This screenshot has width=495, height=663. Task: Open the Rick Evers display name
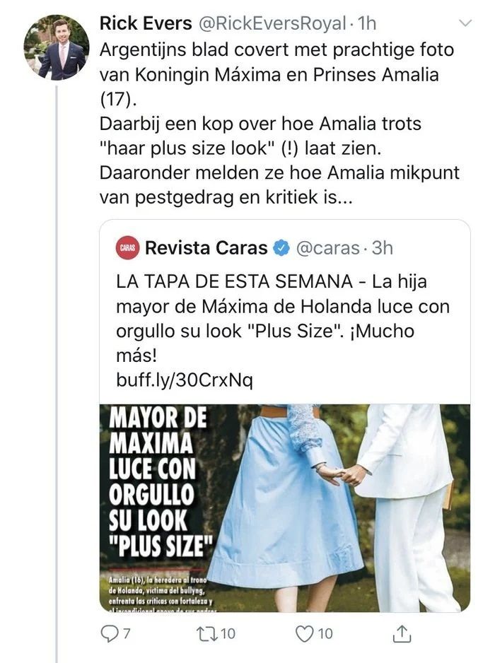(146, 23)
